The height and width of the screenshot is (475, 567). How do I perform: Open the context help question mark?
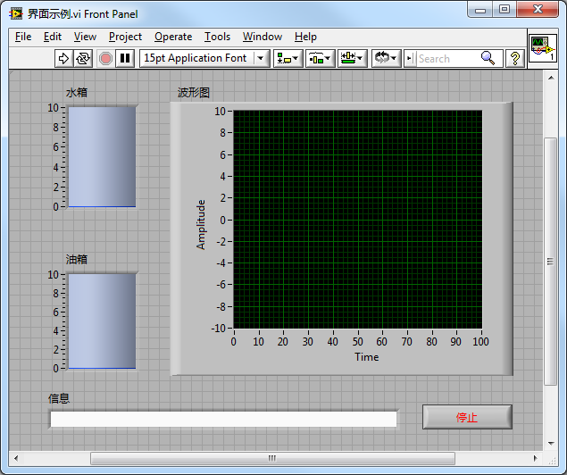coord(515,58)
